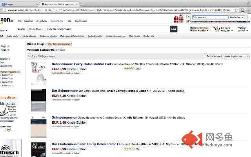Click Kindle search extension icon
This screenshot has height=157, width=251.
(x=242, y=10)
